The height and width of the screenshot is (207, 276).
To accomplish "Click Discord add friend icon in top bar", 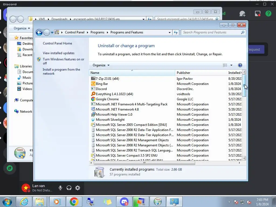I will tap(242, 13).
